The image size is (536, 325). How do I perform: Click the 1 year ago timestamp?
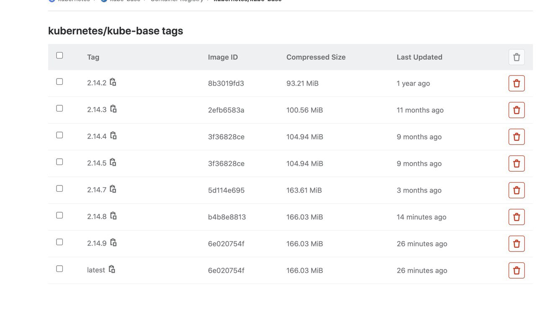pyautogui.click(x=413, y=84)
